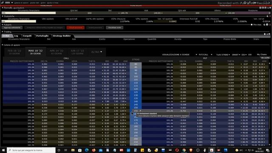Open the PUT/CALL dropdown
Image resolution: width=272 pixels, height=153 pixels.
point(205,55)
